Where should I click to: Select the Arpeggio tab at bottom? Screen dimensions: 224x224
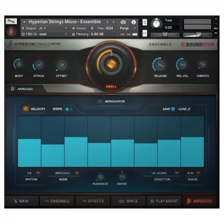click(200, 201)
